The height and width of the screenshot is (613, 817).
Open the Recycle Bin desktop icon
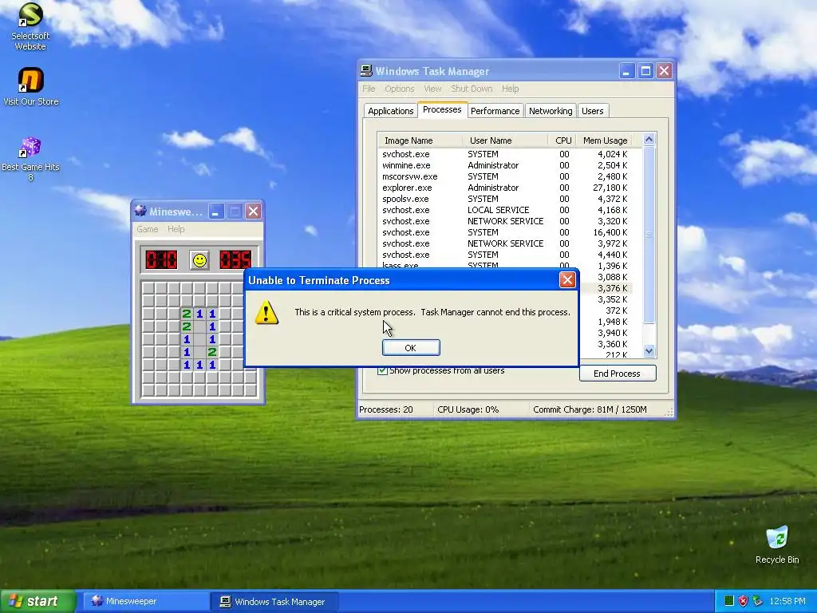point(777,544)
